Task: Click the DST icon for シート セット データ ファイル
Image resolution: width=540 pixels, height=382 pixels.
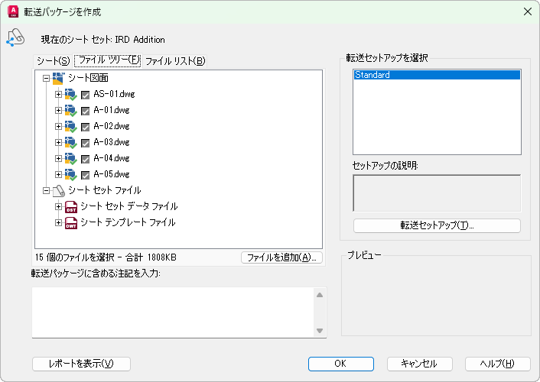Action: 71,206
